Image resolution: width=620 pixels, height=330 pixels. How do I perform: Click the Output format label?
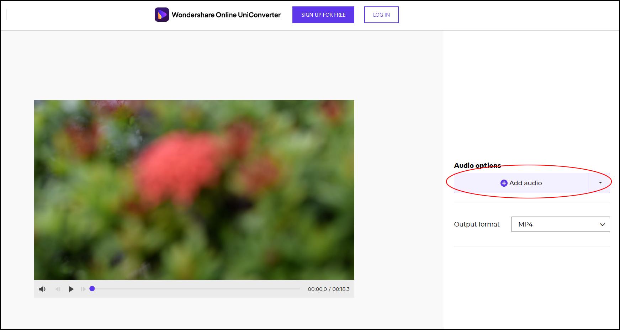click(x=477, y=224)
